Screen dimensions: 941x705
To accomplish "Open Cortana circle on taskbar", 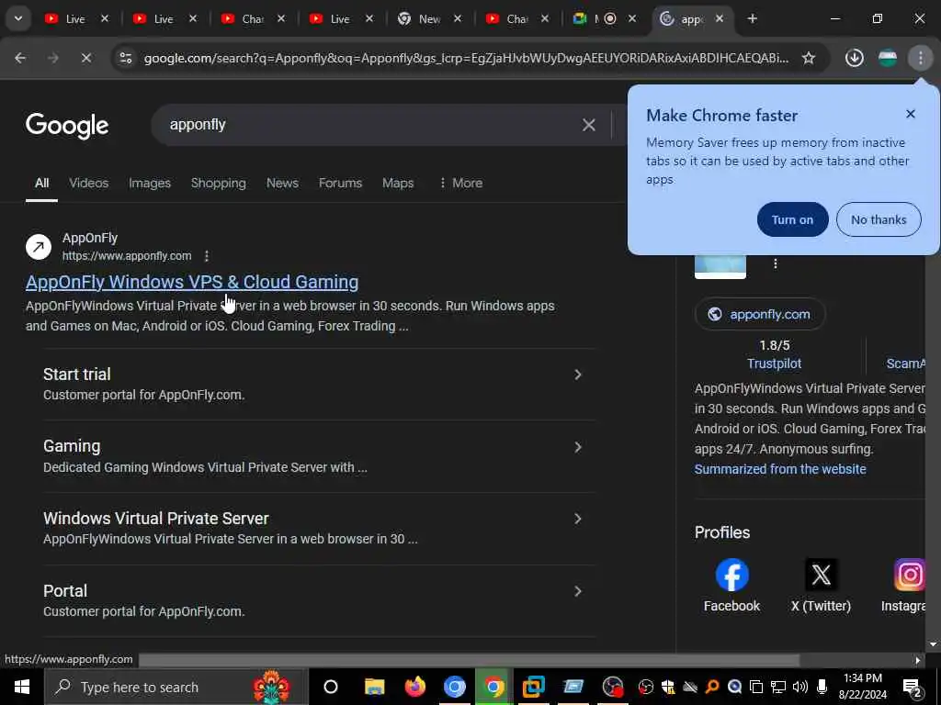I will click(331, 687).
